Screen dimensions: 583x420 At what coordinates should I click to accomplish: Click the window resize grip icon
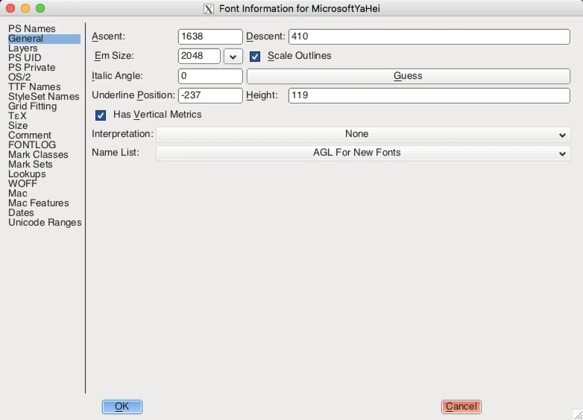click(x=578, y=415)
